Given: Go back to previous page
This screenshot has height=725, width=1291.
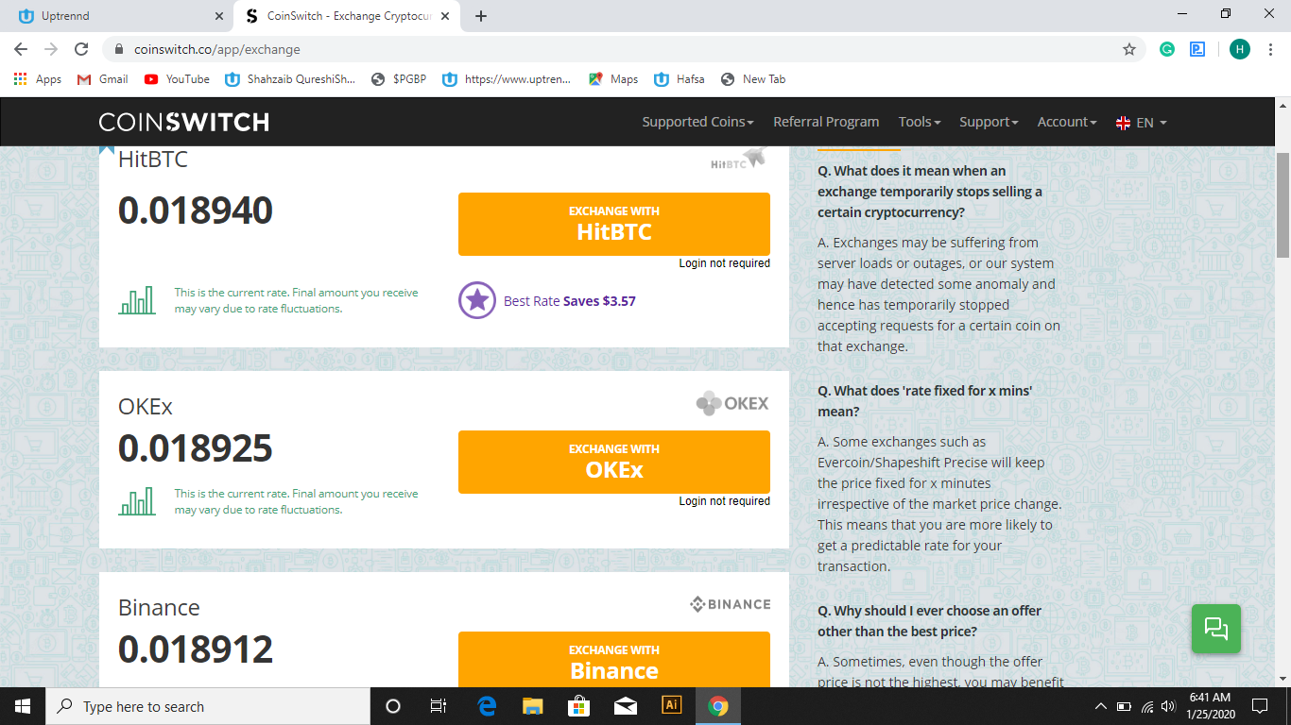Looking at the screenshot, I should pos(21,49).
